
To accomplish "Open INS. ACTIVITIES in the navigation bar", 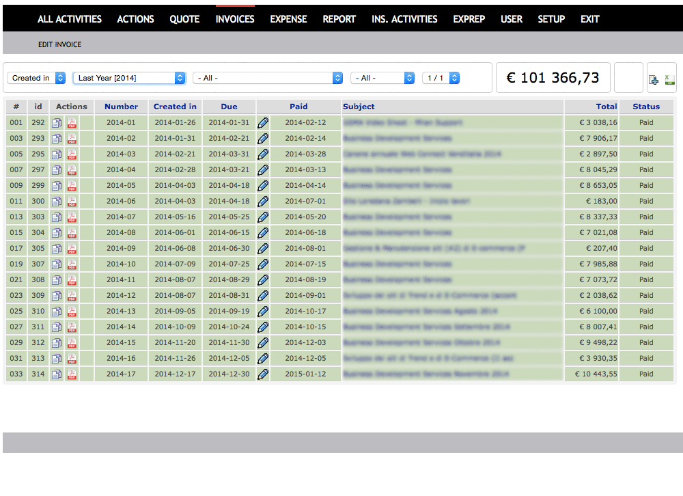I will (x=404, y=19).
